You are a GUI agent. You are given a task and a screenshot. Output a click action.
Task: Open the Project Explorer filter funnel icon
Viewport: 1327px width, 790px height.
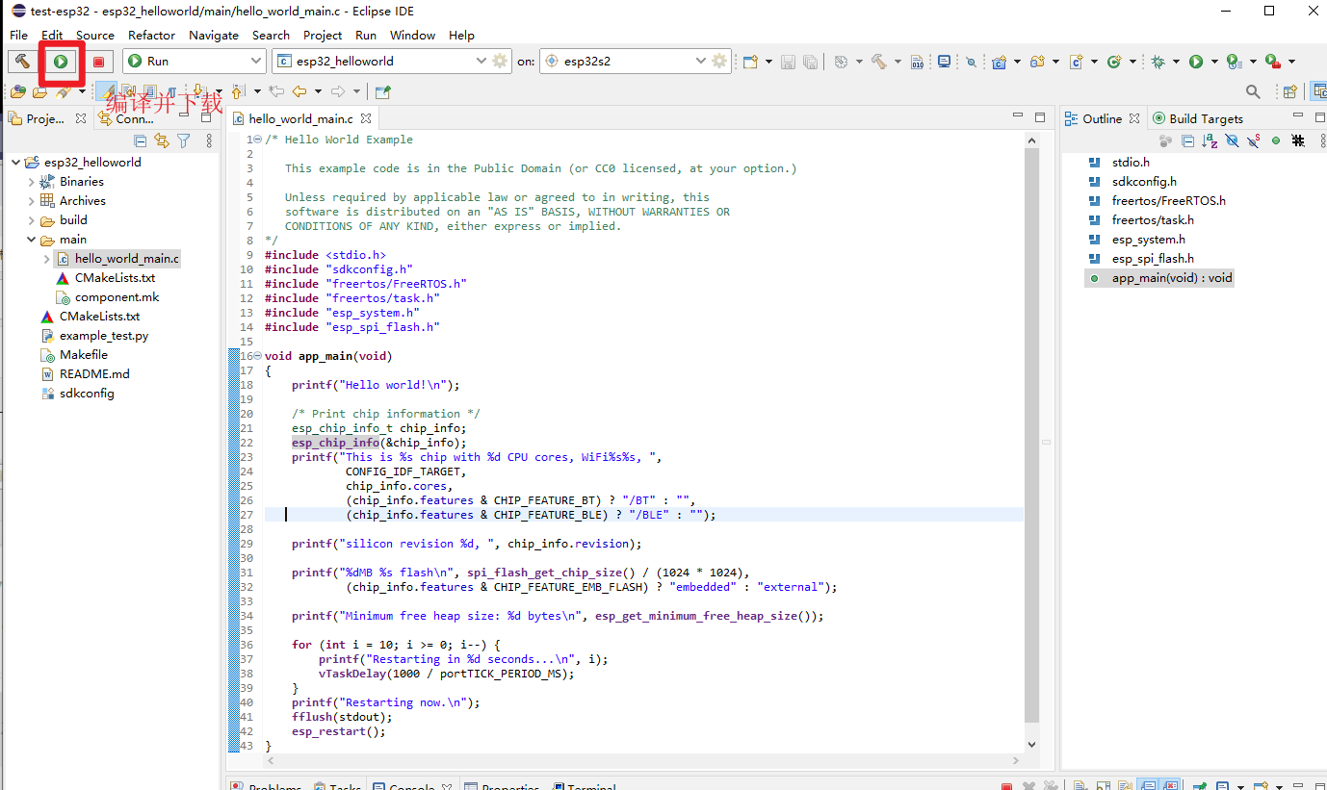pyautogui.click(x=183, y=141)
